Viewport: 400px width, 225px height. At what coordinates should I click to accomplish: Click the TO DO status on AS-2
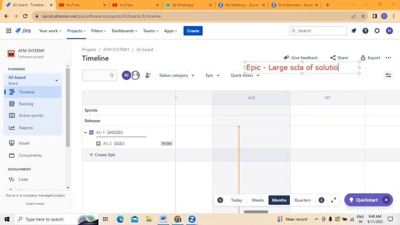[x=167, y=144]
